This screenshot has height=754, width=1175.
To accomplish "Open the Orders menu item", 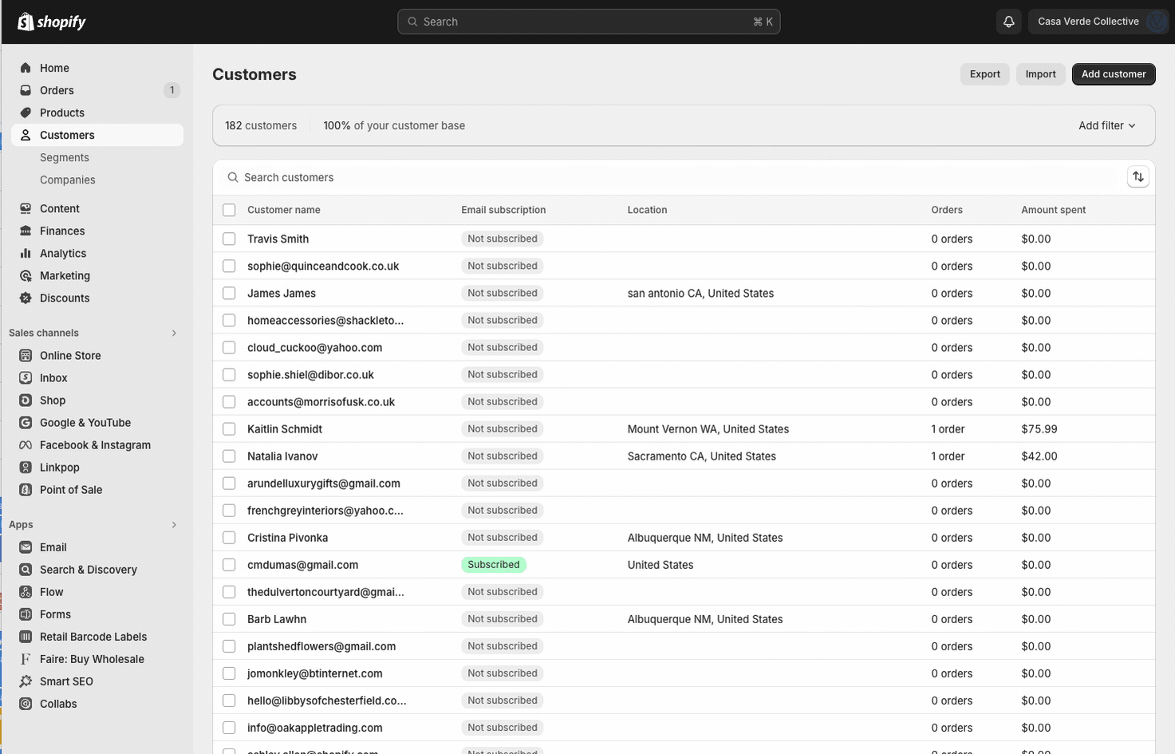I will point(57,90).
